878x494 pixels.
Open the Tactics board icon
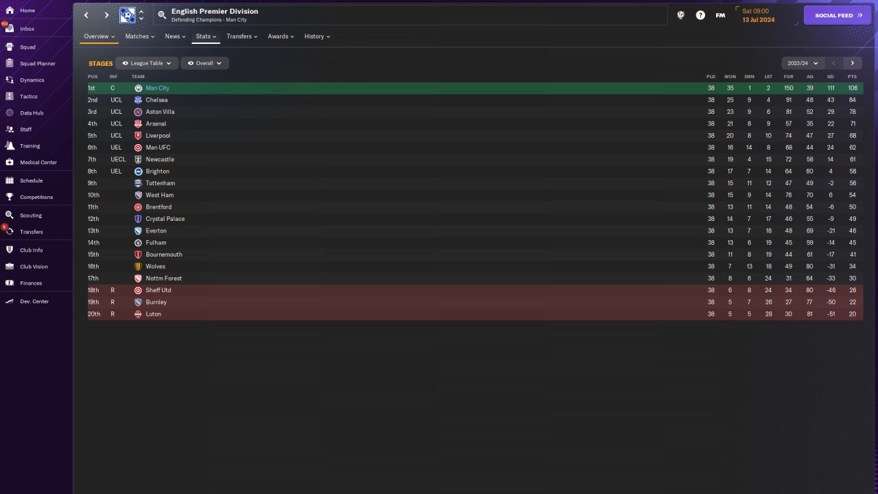click(x=10, y=97)
